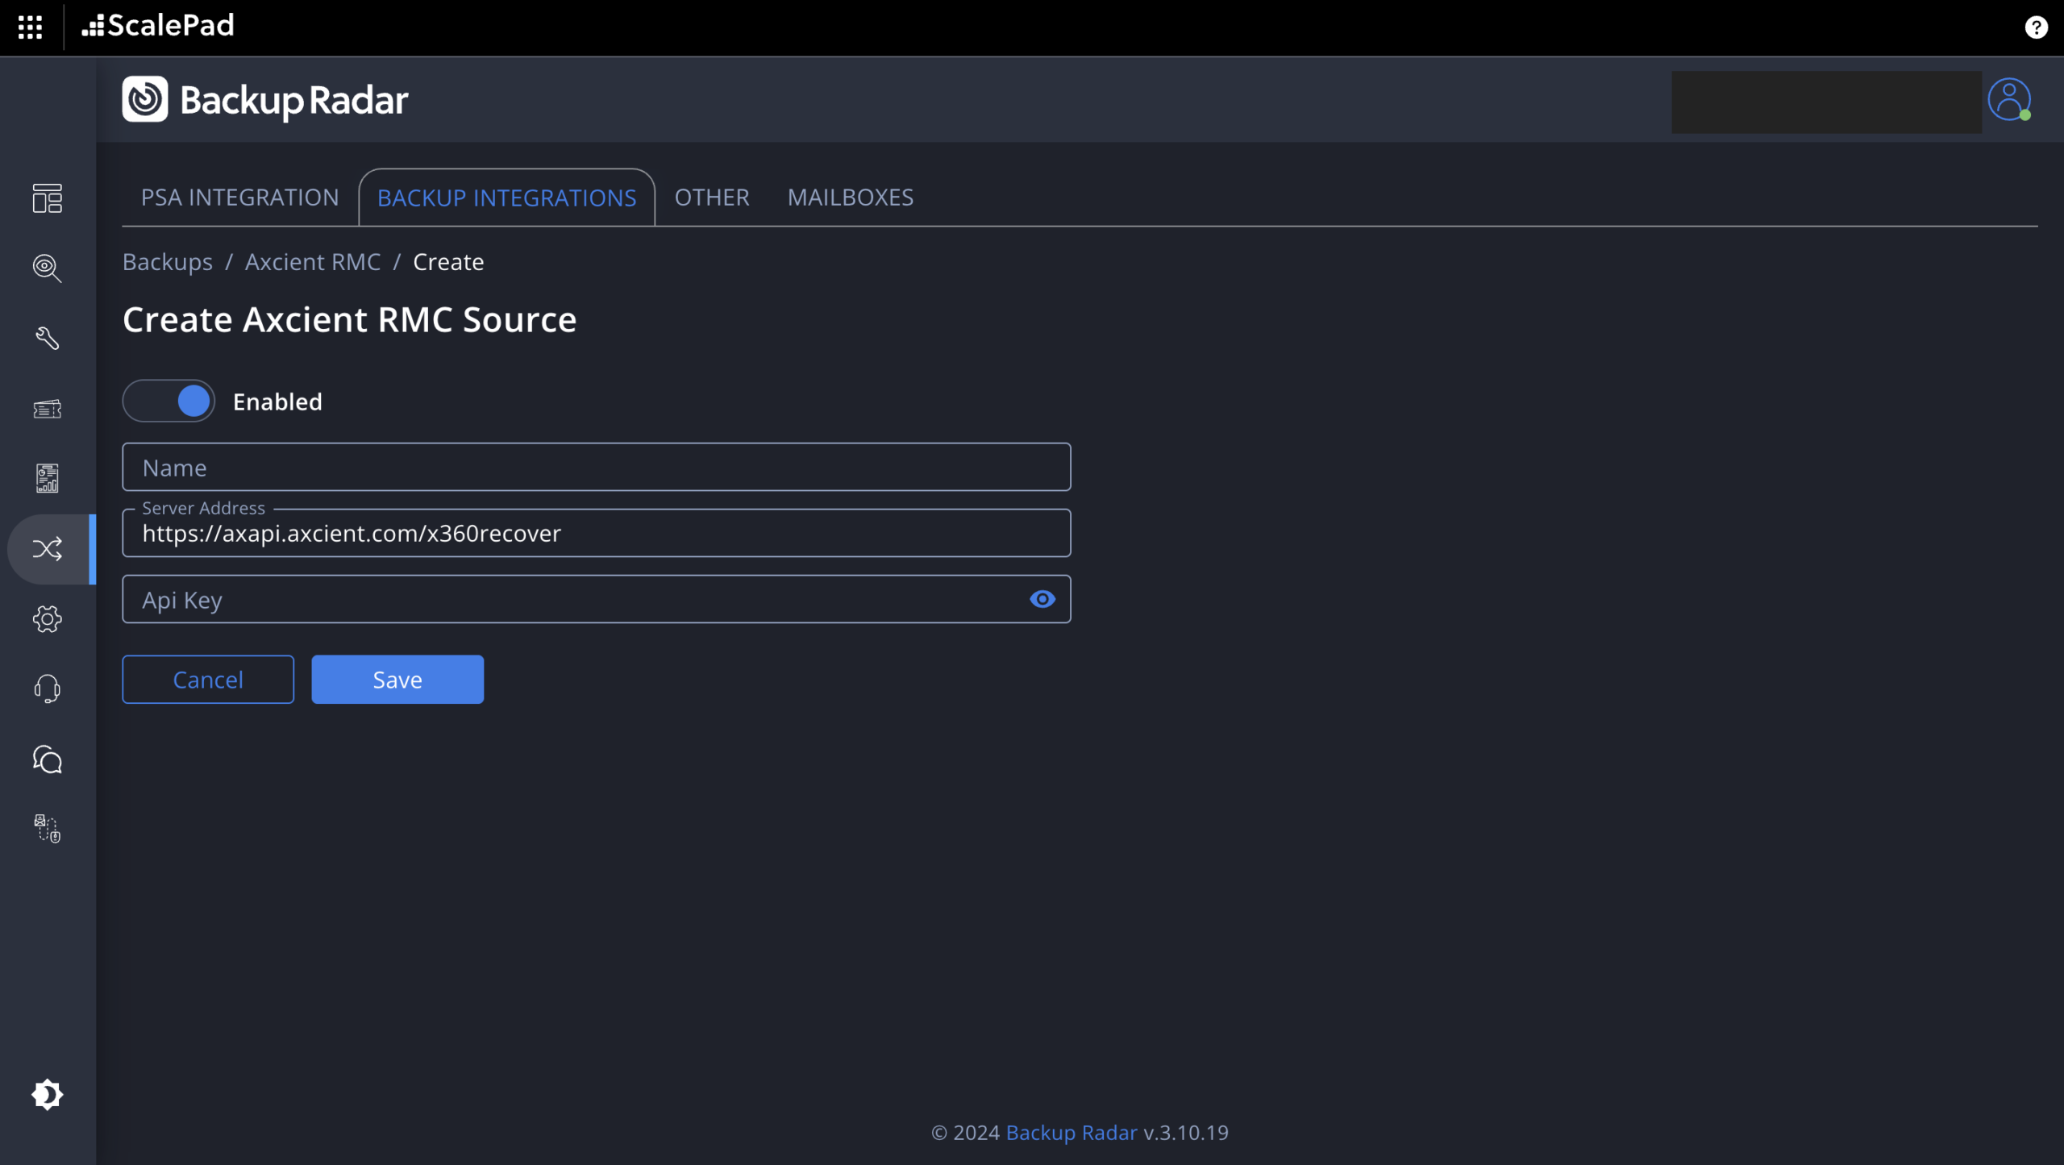This screenshot has height=1165, width=2064.
Task: Click the Backups breadcrumb link
Action: click(x=168, y=262)
